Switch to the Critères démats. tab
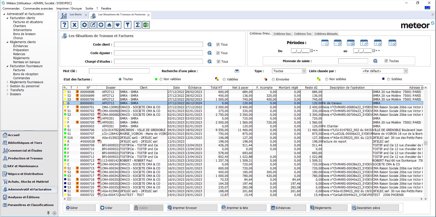Image resolution: width=436 pixels, height=217 pixels. [x=326, y=34]
